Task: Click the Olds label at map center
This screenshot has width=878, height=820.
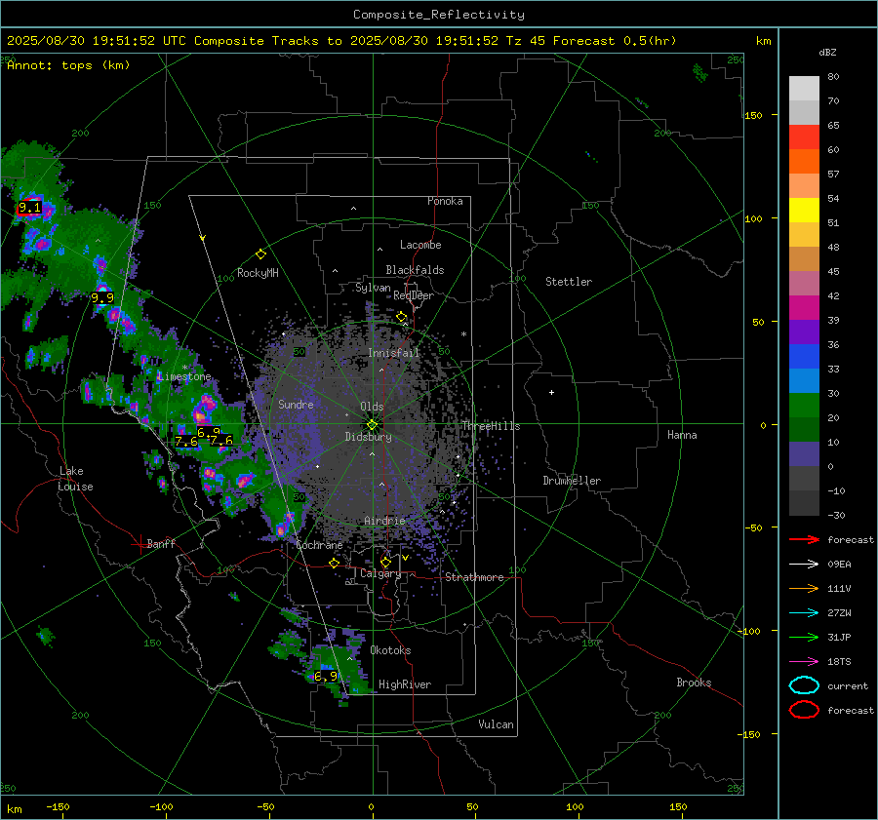Action: pyautogui.click(x=372, y=407)
